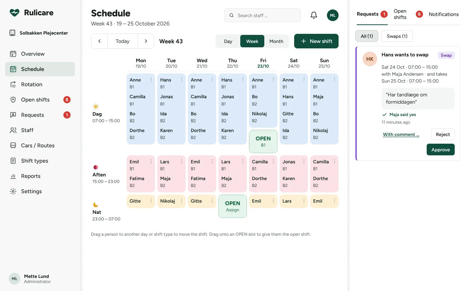
Task: Create a New shift
Action: (316, 41)
